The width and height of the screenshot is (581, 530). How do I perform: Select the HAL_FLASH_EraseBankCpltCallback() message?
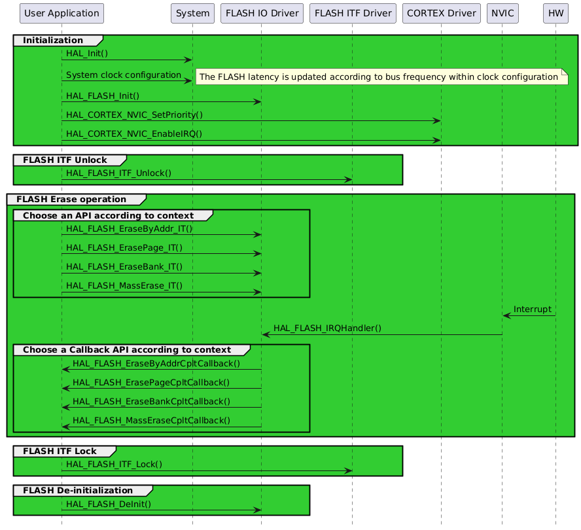151,401
